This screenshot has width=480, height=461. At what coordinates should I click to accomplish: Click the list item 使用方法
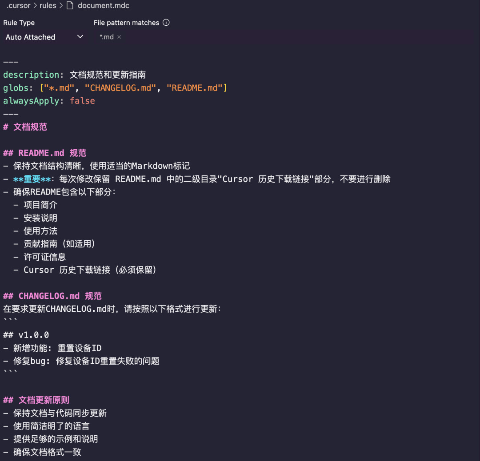[x=36, y=231]
